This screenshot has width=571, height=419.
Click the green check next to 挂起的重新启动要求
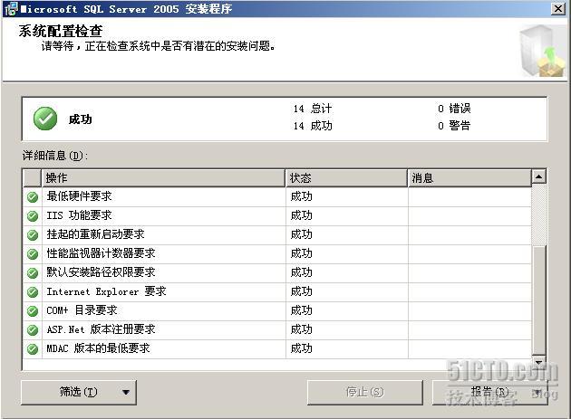pyautogui.click(x=33, y=235)
